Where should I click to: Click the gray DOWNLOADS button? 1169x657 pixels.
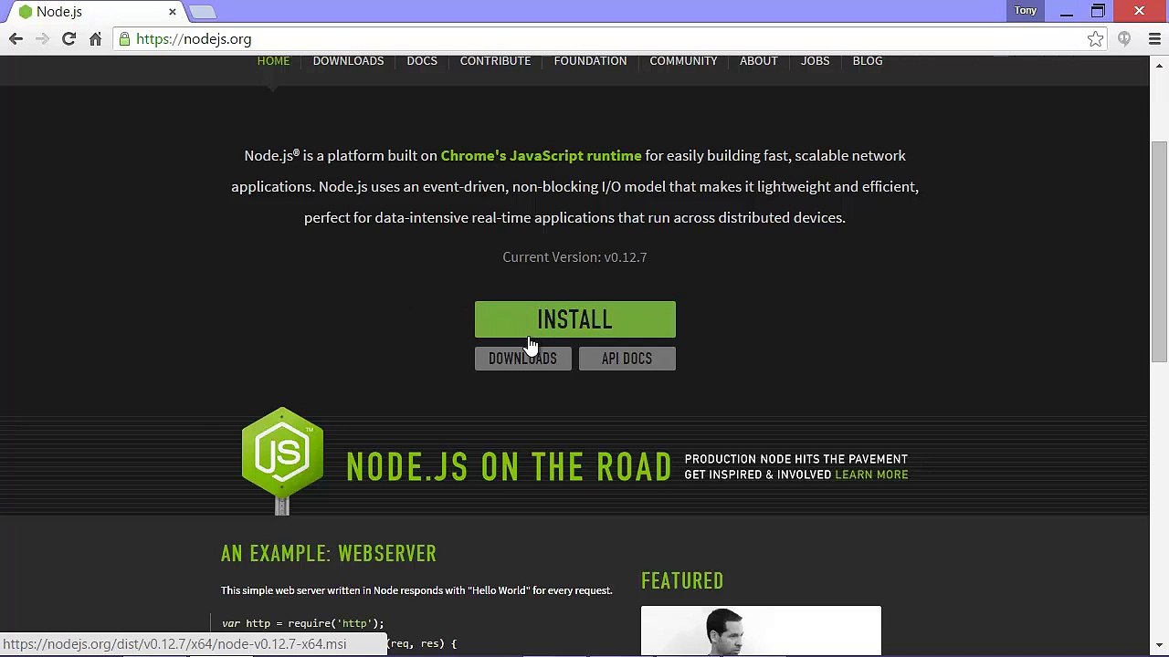pos(522,359)
